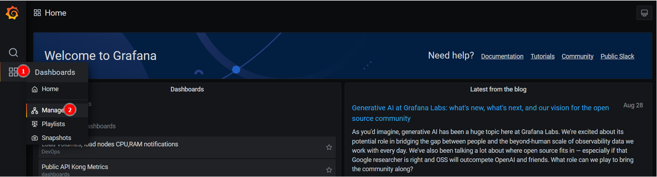Star the Public API Kong Metrics dashboard

click(x=329, y=170)
